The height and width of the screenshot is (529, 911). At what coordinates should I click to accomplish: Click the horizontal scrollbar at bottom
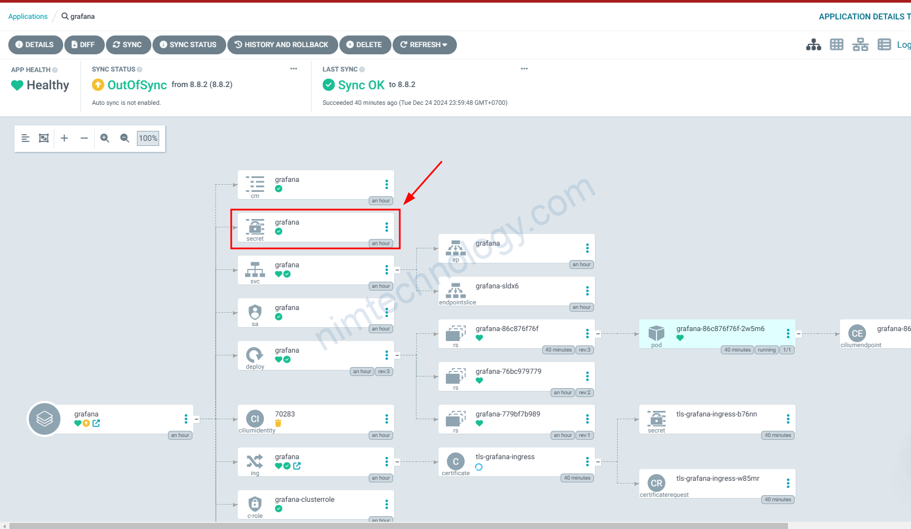[x=398, y=526]
